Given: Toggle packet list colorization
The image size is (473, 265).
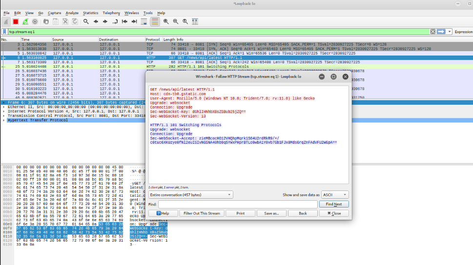Looking at the screenshot, I should point(155,21).
